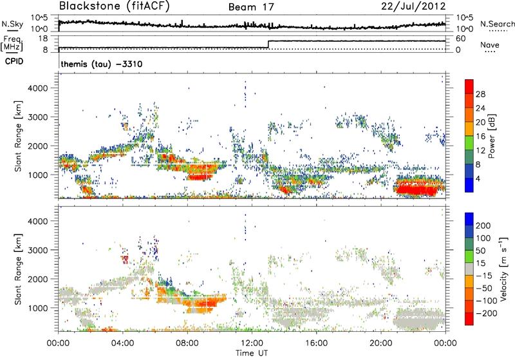Select the 'CPID' row label

[x=14, y=61]
